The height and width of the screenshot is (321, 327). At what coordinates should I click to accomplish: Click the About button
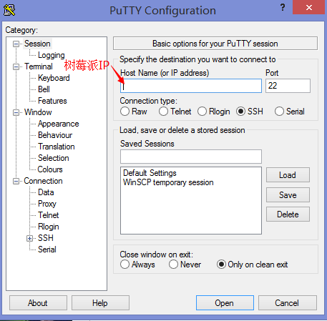pyautogui.click(x=38, y=303)
